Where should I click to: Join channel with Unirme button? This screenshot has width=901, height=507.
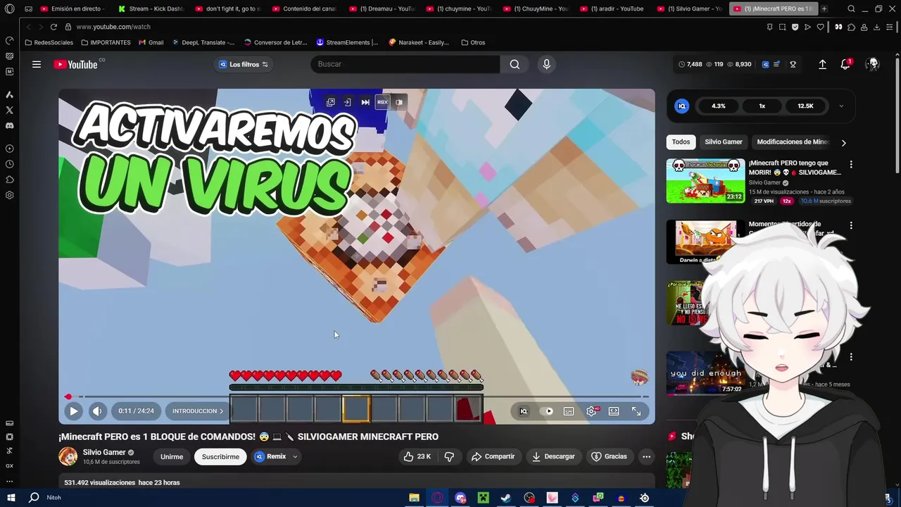coord(172,456)
